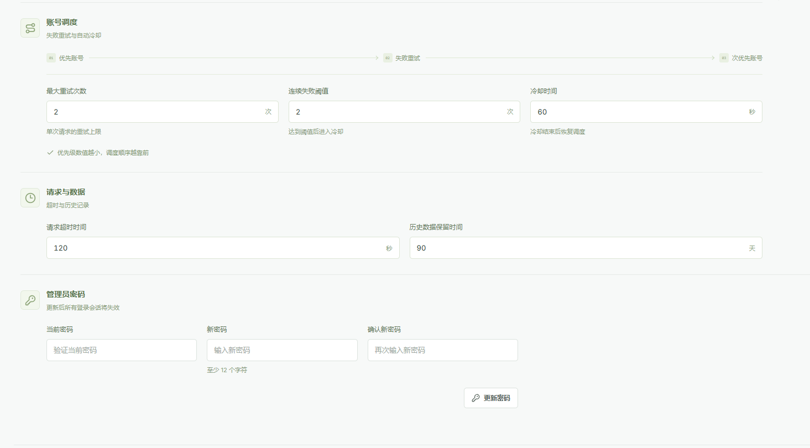Focus the 请求超时时间 input showing 120
This screenshot has height=448, width=810.
[x=223, y=248]
